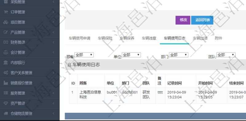Select the 车辆使用日志 tab

point(175,38)
